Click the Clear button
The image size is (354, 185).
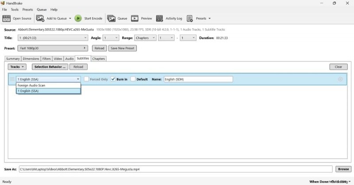click(338, 67)
